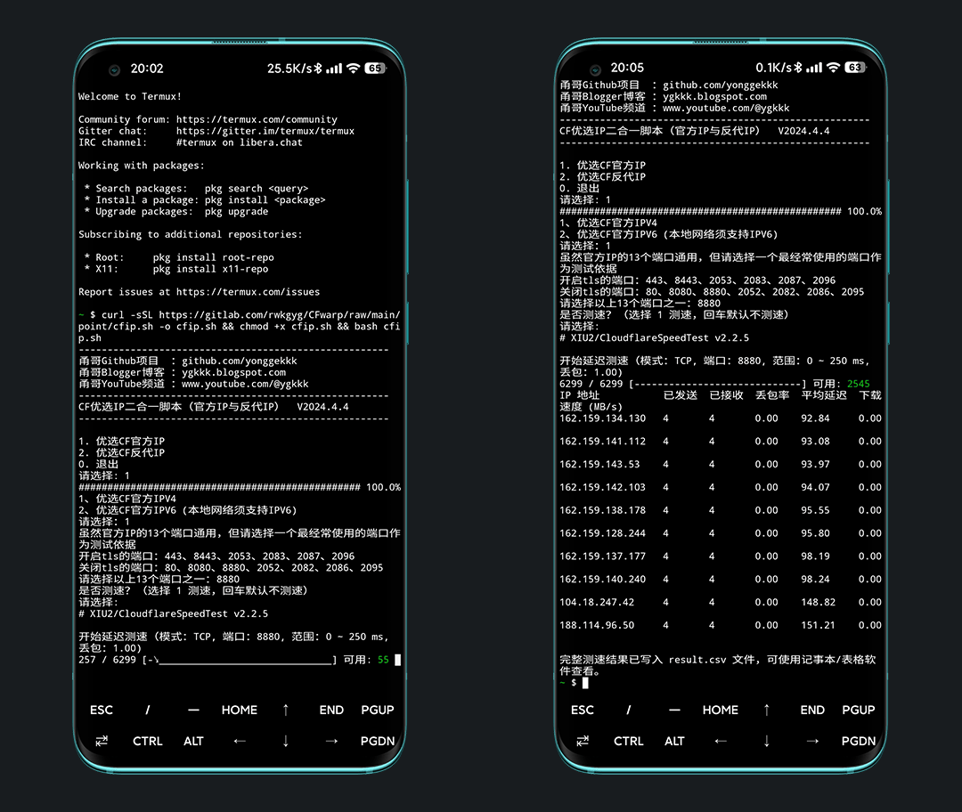Tap the ESC key on the left phone

point(102,710)
